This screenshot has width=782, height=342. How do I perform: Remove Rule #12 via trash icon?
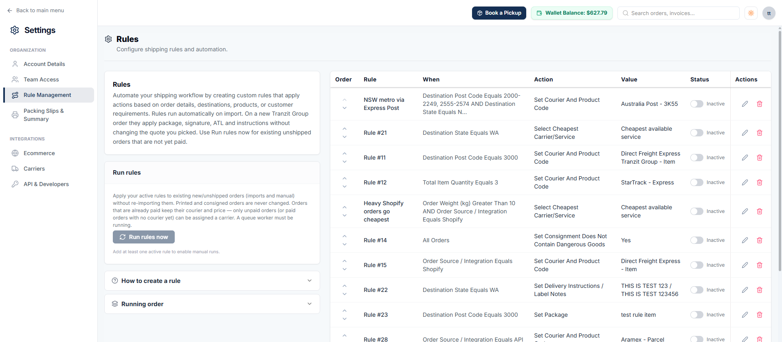(x=760, y=182)
